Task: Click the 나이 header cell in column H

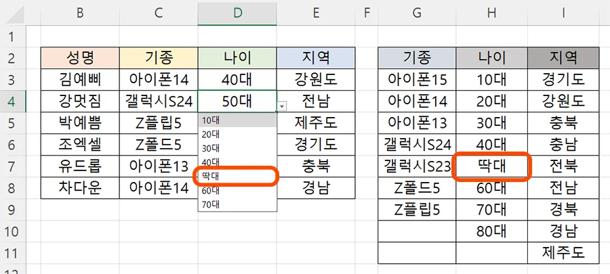Action: pos(492,58)
